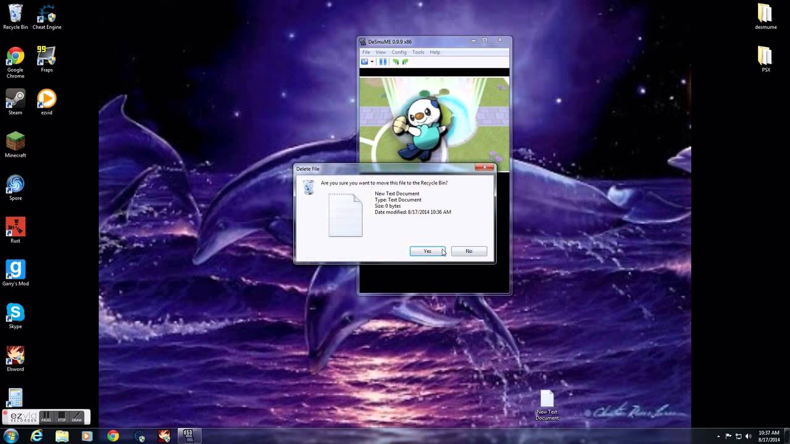Image resolution: width=790 pixels, height=444 pixels.
Task: Open the DeSmuME View menu
Action: click(x=381, y=52)
